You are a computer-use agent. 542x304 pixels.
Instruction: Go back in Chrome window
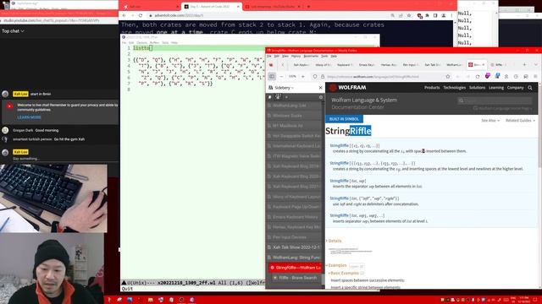tap(124, 15)
